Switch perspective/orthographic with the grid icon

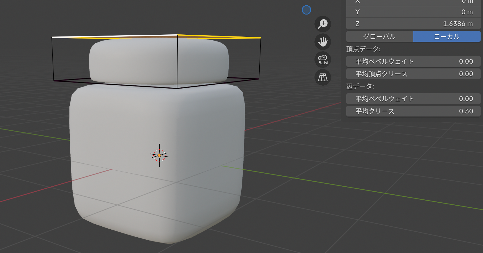click(322, 77)
